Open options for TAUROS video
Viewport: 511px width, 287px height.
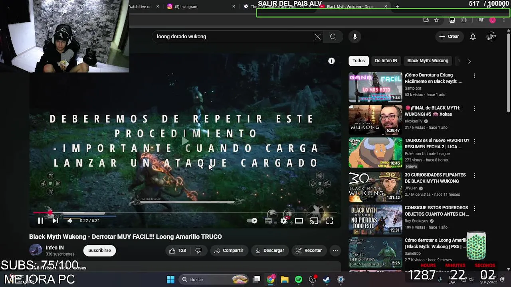pyautogui.click(x=474, y=141)
